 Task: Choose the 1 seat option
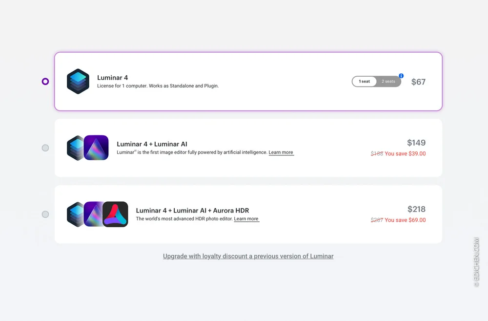[x=365, y=81]
